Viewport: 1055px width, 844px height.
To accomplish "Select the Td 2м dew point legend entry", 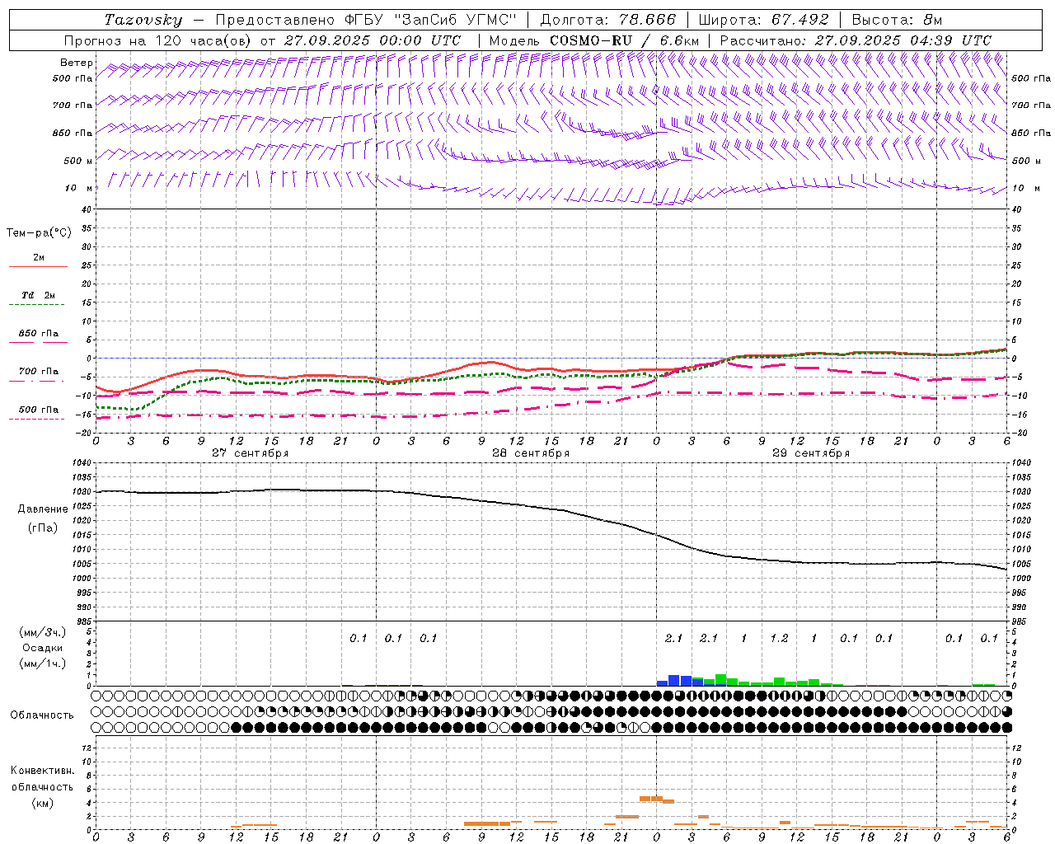I will pos(38,295).
